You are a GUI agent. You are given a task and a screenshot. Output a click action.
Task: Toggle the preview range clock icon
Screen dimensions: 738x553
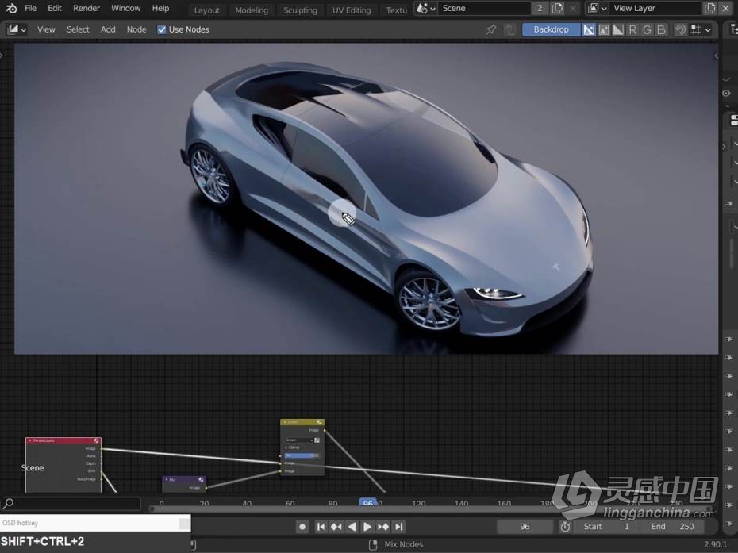(x=565, y=527)
